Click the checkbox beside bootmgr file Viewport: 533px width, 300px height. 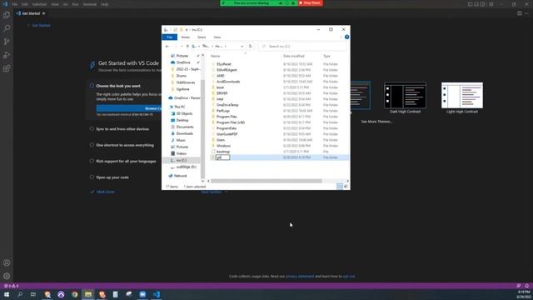coord(213,152)
